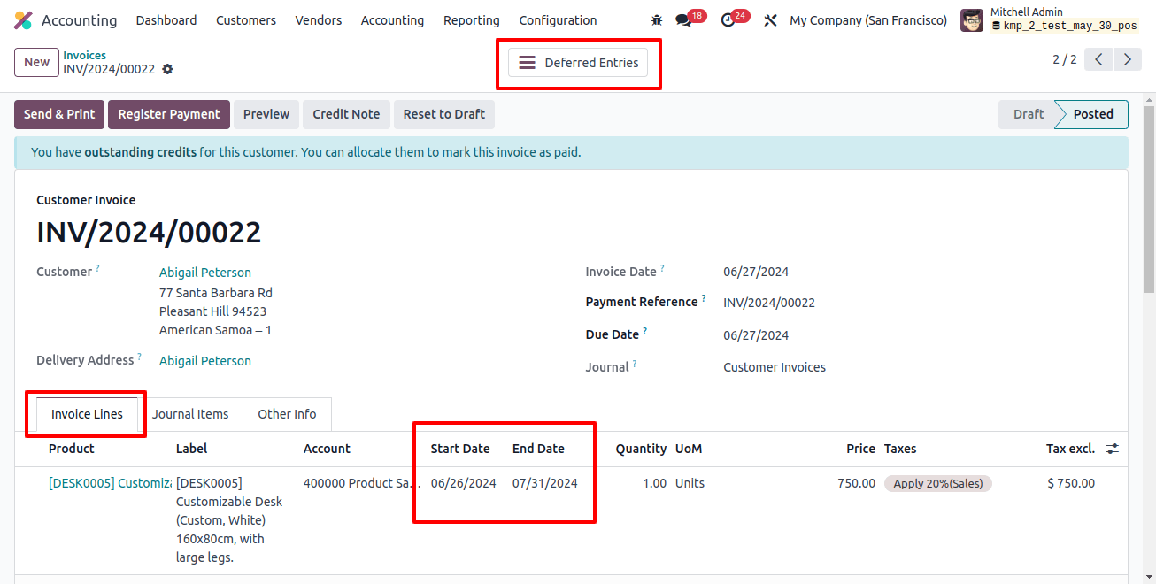Open Mitchell Admin user menu
1156x584 pixels.
coord(1050,20)
